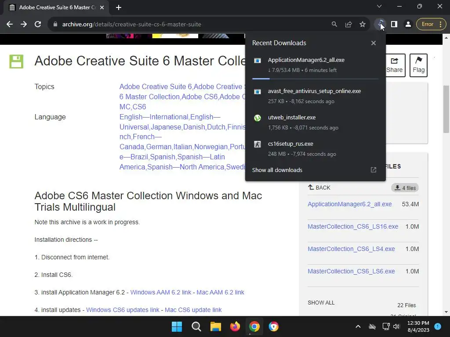Switch to Chrome in the taskbar
This screenshot has height=337, width=450.
[x=254, y=326]
